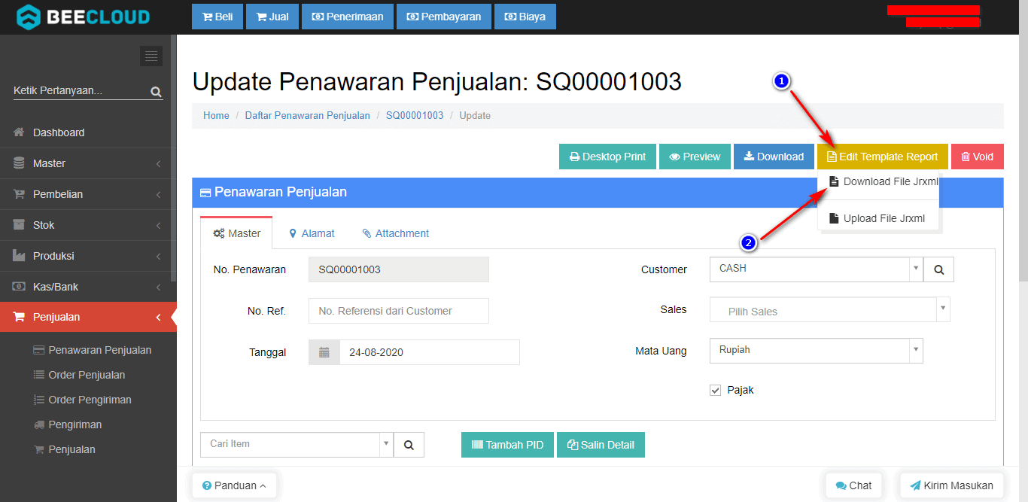The height and width of the screenshot is (502, 1028).
Task: Expand the Master sidebar menu chevron
Action: 158,163
